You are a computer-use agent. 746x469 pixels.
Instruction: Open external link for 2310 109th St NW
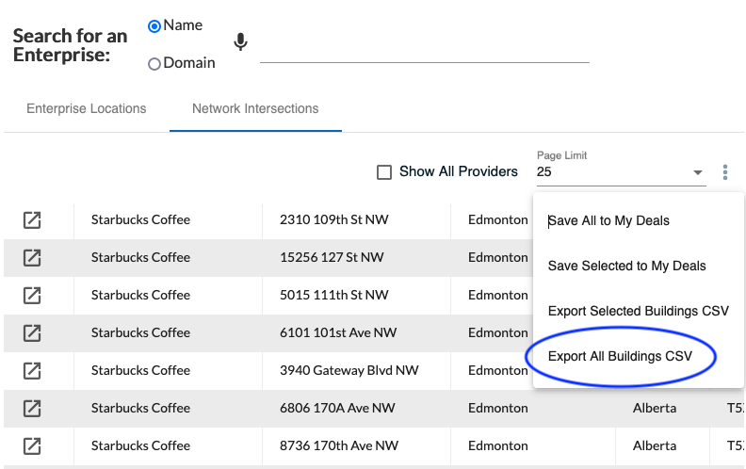click(32, 220)
